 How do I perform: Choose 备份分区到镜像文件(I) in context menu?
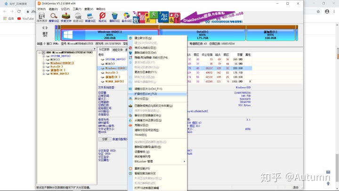click(x=157, y=116)
